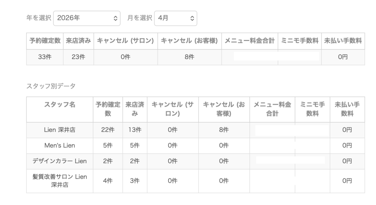Viewport: 376px width, 205px height.
Task: Click the 来店済み summary column header
Action: point(78,41)
